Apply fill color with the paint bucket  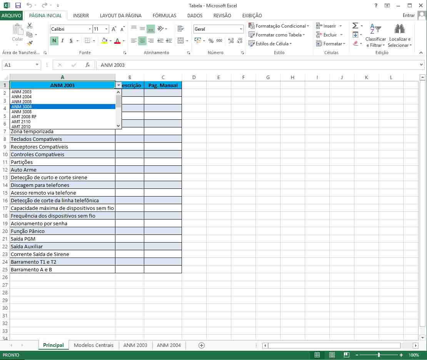coord(104,41)
